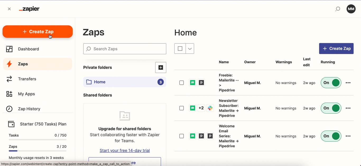Open search via magnifier icon in header
This screenshot has width=361, height=166.
pyautogui.click(x=338, y=9)
